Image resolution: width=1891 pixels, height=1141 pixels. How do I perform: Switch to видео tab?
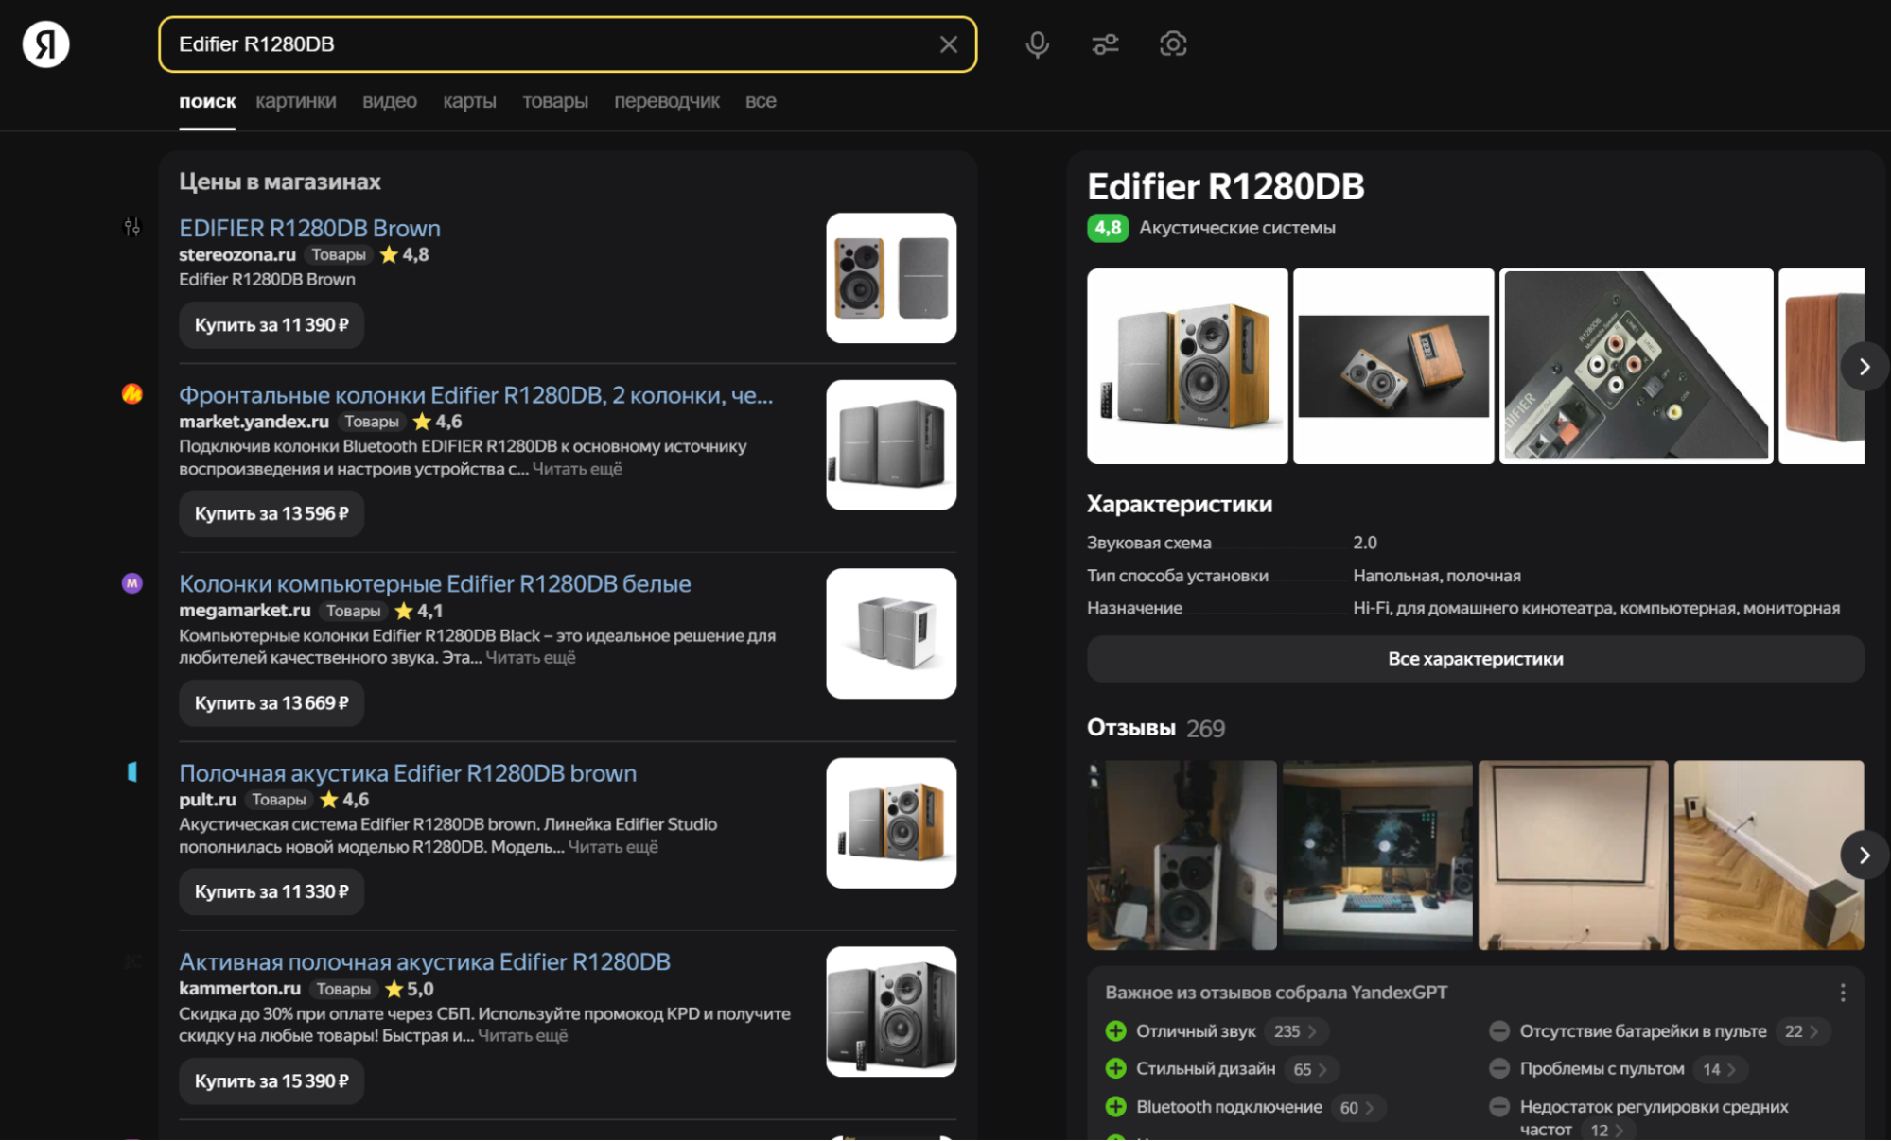390,101
